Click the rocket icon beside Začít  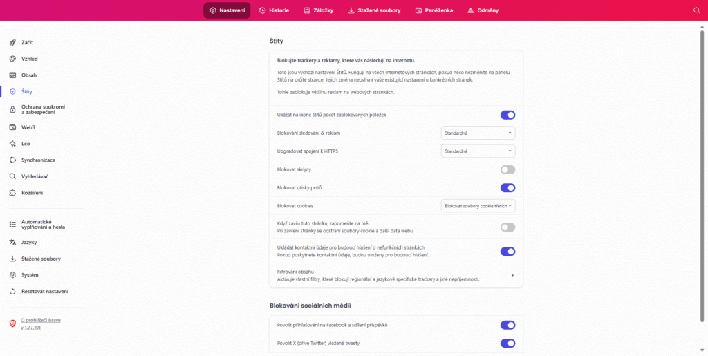pyautogui.click(x=12, y=43)
